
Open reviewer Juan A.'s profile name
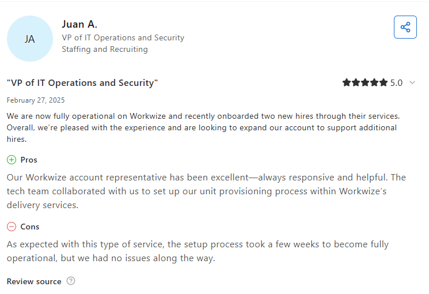point(79,24)
